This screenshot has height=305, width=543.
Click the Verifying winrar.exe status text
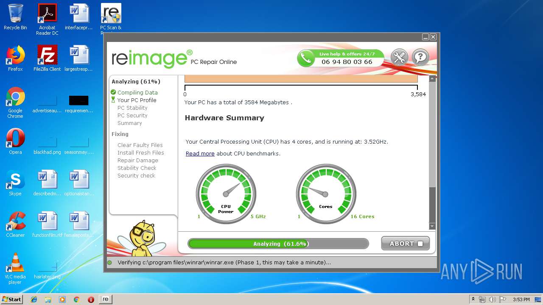point(224,263)
